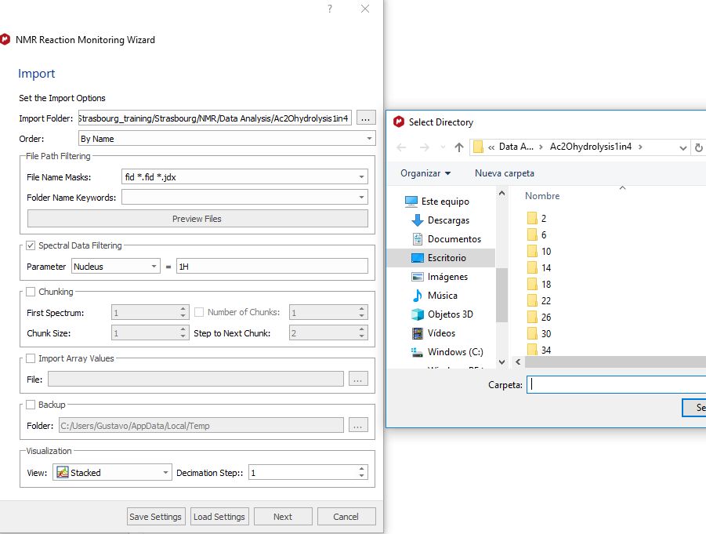Viewport: 706px width, 534px height.
Task: Expand address bar history dropdown
Action: tap(683, 147)
